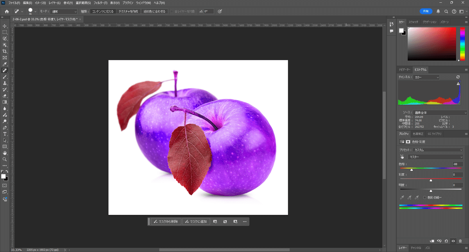Select the Gradient tool
The image size is (469, 252).
(x=5, y=102)
